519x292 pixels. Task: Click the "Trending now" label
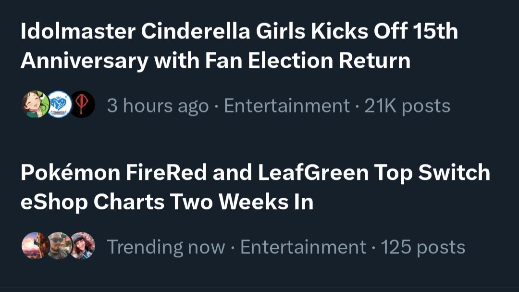166,247
